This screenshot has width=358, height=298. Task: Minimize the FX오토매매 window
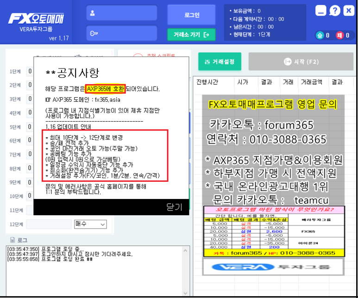(x=320, y=11)
